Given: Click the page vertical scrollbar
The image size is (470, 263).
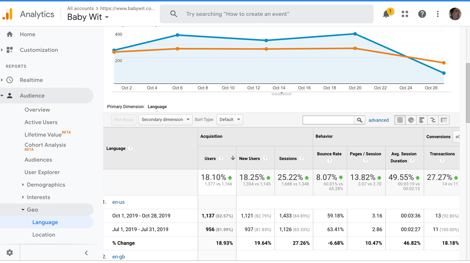Looking at the screenshot, I should pos(468,93).
